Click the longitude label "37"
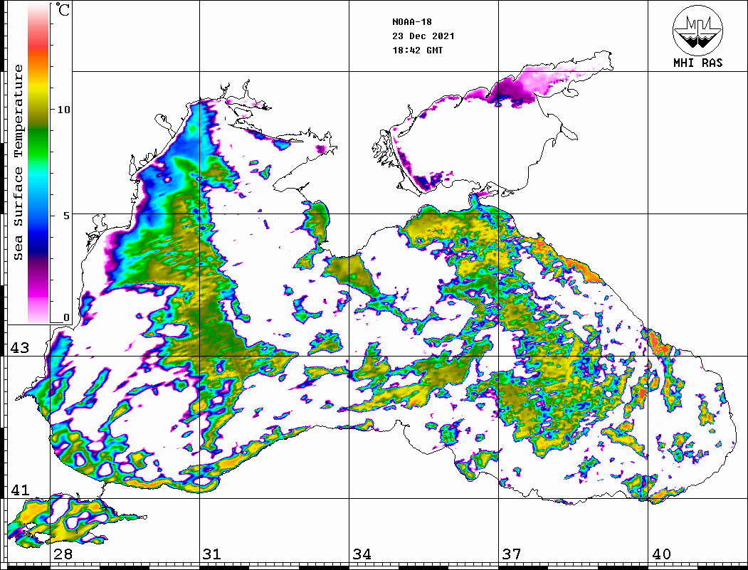The height and width of the screenshot is (570, 748). 512,554
